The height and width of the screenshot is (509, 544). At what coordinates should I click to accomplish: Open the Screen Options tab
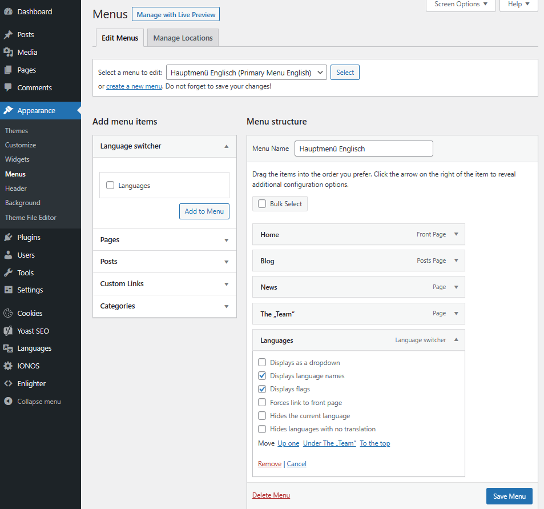(461, 5)
